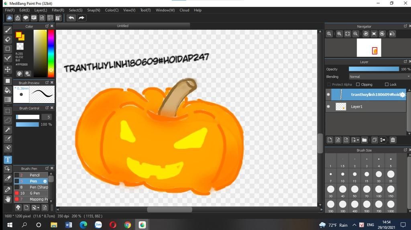Image resolution: width=411 pixels, height=230 pixels.
Task: Click the new folder icon in Layer panel
Action: [x=364, y=140]
